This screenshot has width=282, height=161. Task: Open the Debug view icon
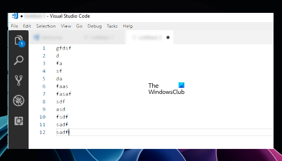(x=19, y=101)
